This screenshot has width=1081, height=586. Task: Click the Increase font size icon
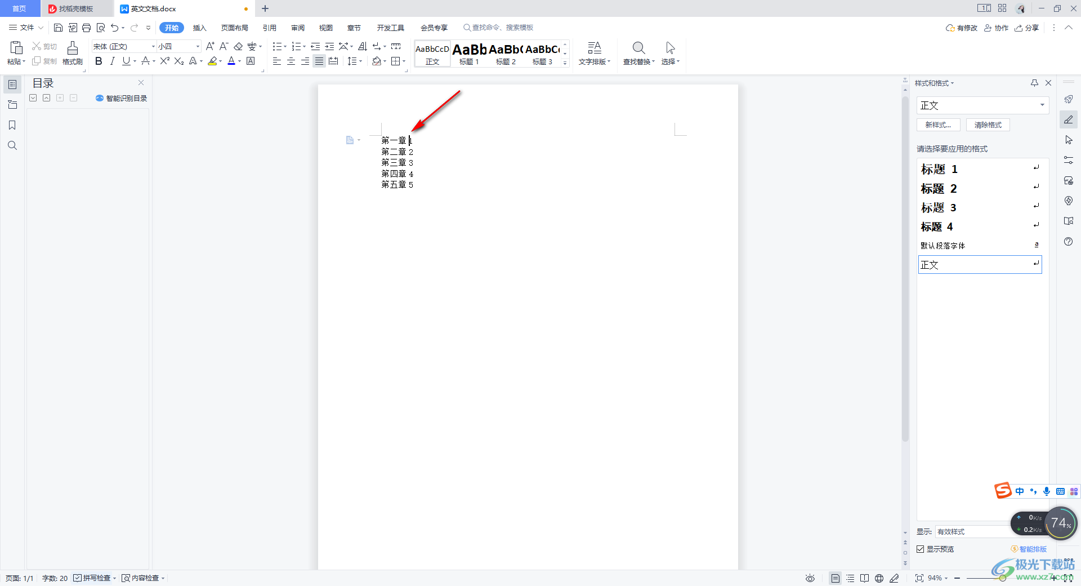coord(210,46)
